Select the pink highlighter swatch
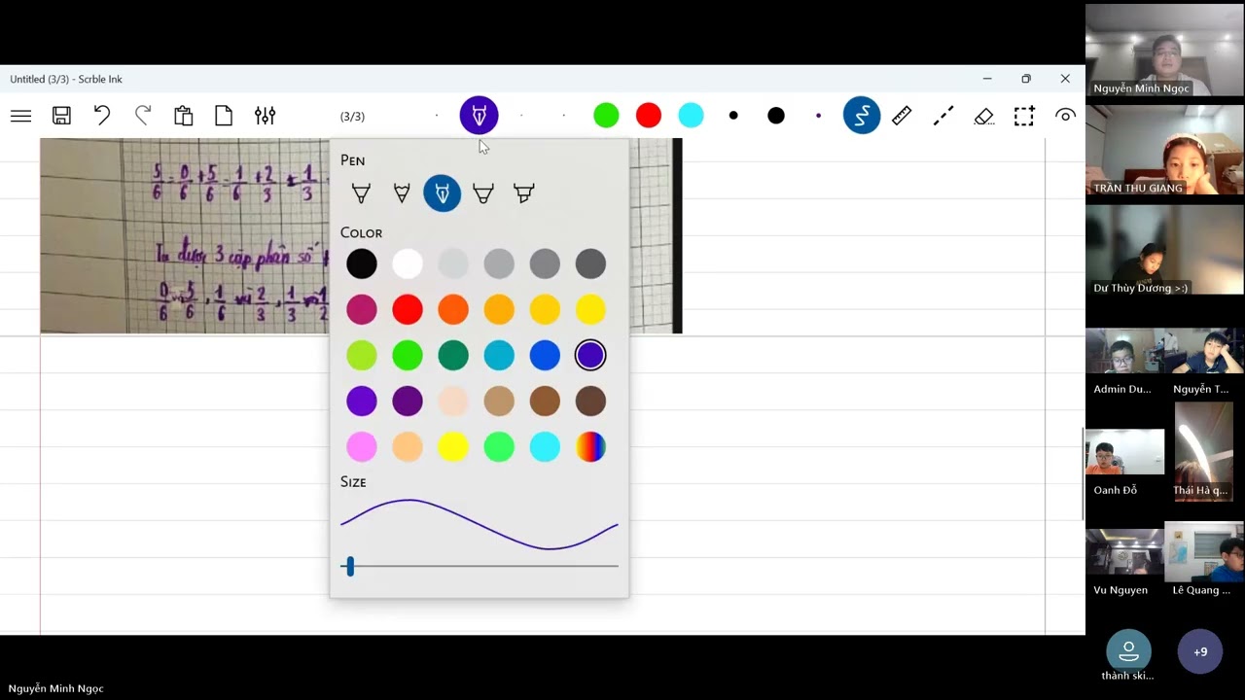 (x=361, y=446)
